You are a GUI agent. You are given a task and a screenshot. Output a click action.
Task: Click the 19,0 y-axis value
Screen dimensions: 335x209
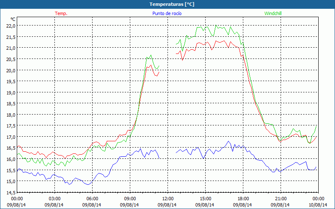coord(12,92)
